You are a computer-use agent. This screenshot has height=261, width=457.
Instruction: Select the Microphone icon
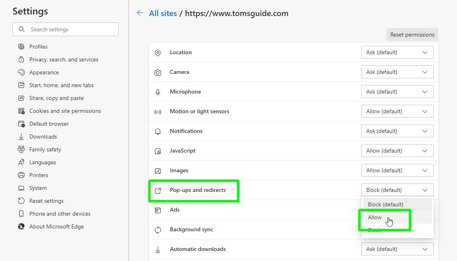158,92
